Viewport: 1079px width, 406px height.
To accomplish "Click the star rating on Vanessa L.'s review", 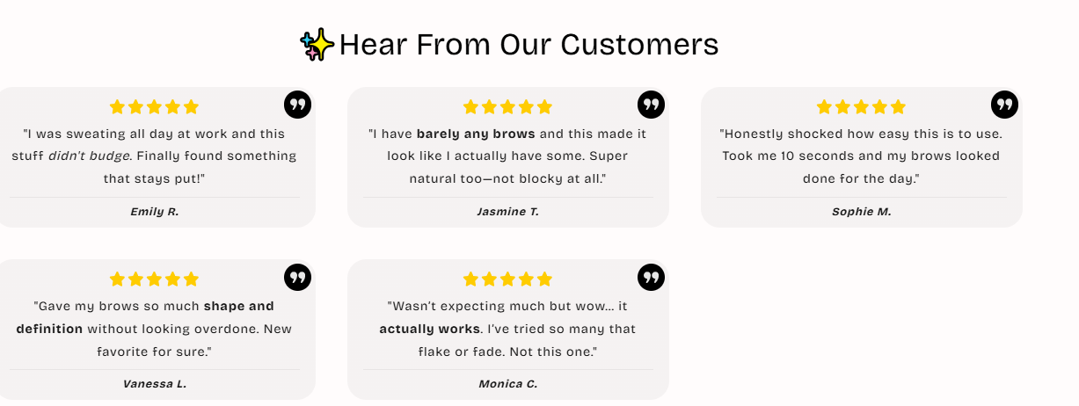I will (x=154, y=279).
